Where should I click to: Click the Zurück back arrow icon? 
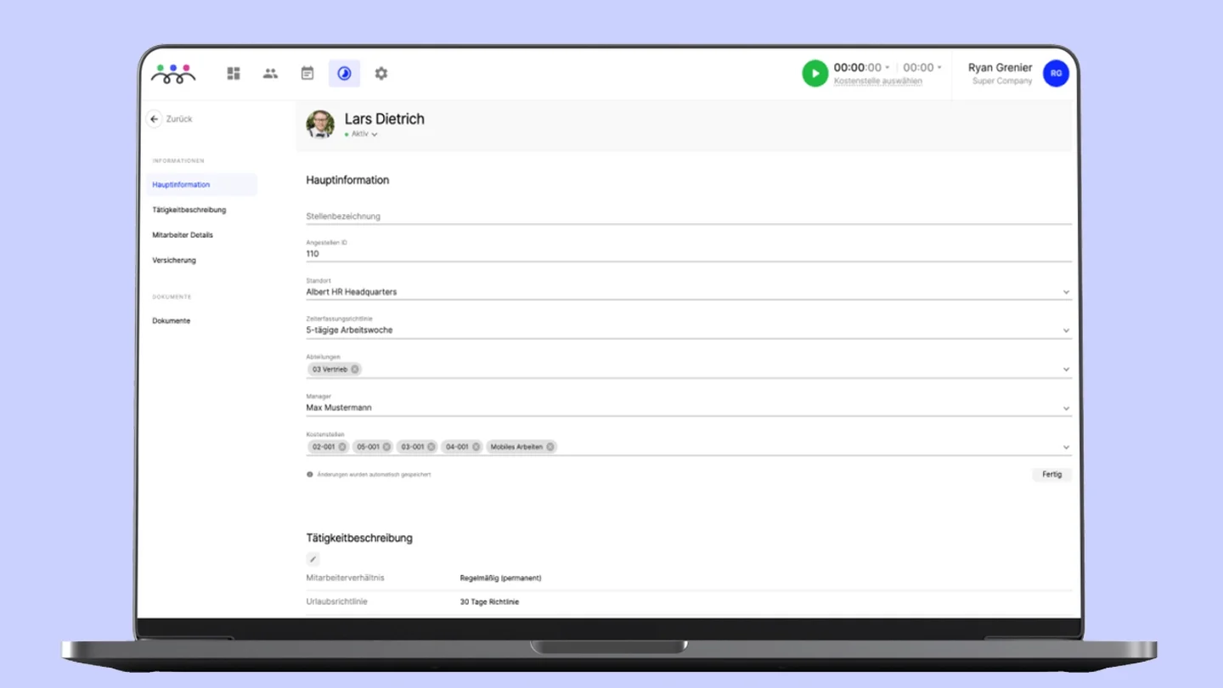click(x=154, y=119)
